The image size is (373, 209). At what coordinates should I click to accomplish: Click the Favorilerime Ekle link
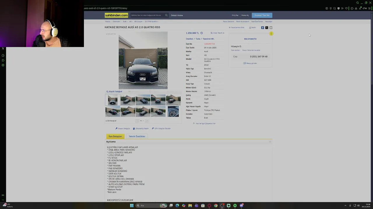pos(236,28)
